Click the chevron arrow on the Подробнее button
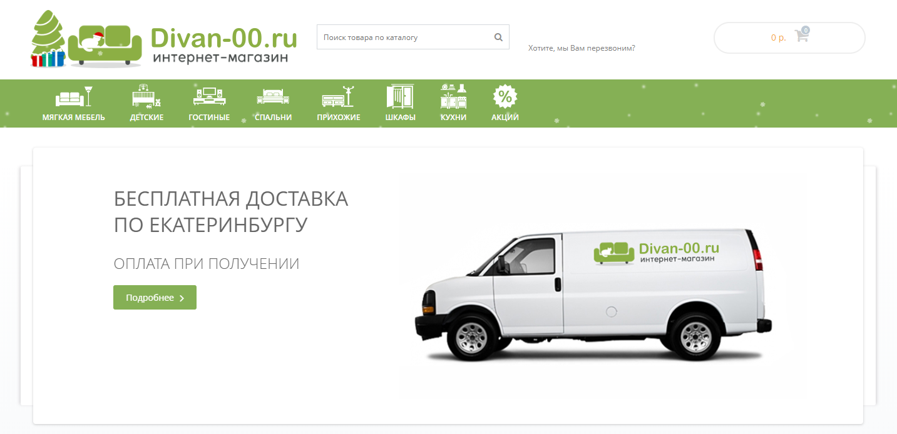This screenshot has width=897, height=434. click(182, 298)
